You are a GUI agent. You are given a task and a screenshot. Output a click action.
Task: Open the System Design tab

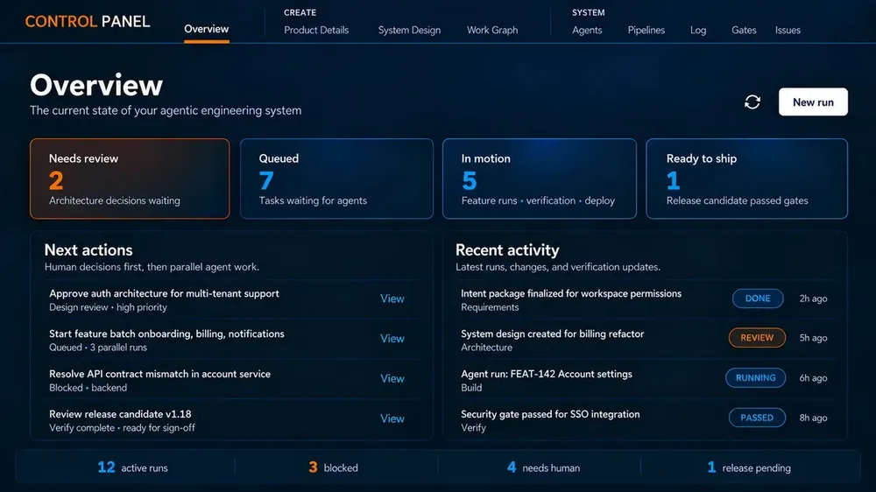click(x=409, y=30)
